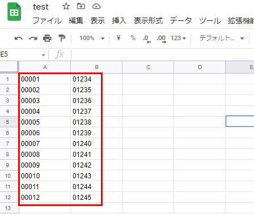The width and height of the screenshot is (254, 214).
Task: Click the redo arrow icon
Action: click(33, 38)
